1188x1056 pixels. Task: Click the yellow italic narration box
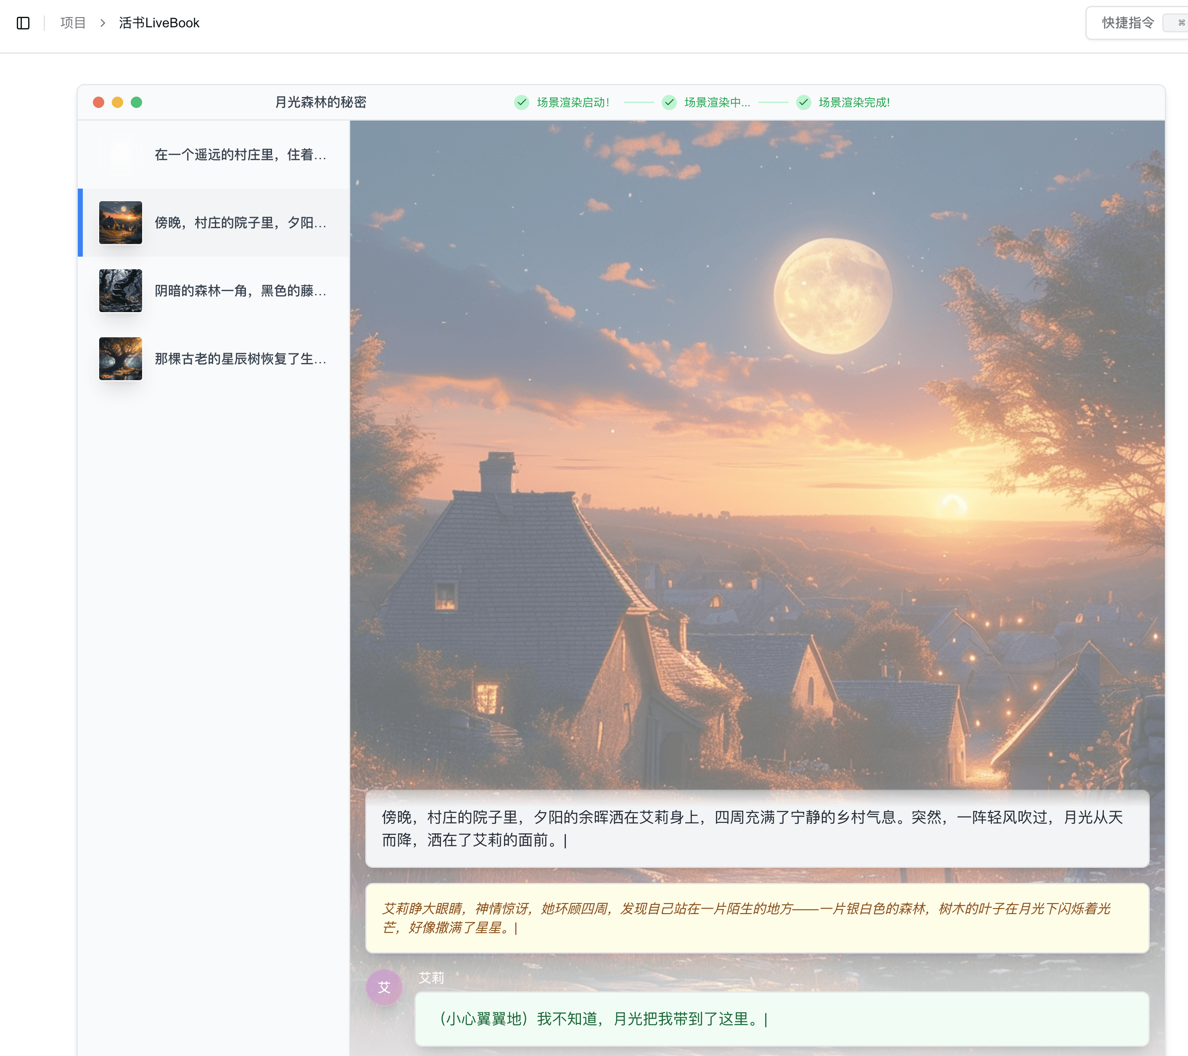click(758, 918)
